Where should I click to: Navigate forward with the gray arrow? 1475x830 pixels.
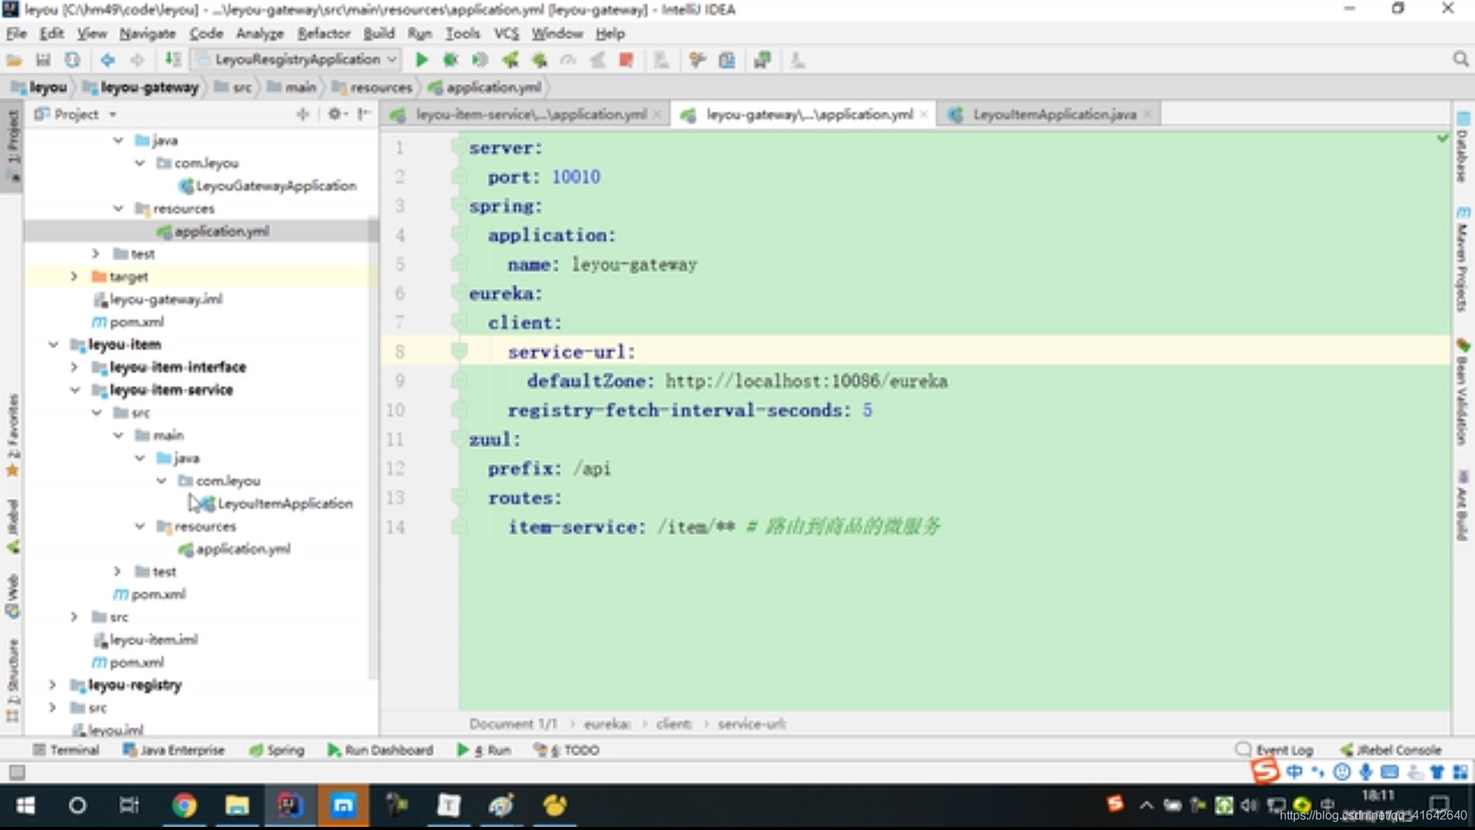point(137,60)
